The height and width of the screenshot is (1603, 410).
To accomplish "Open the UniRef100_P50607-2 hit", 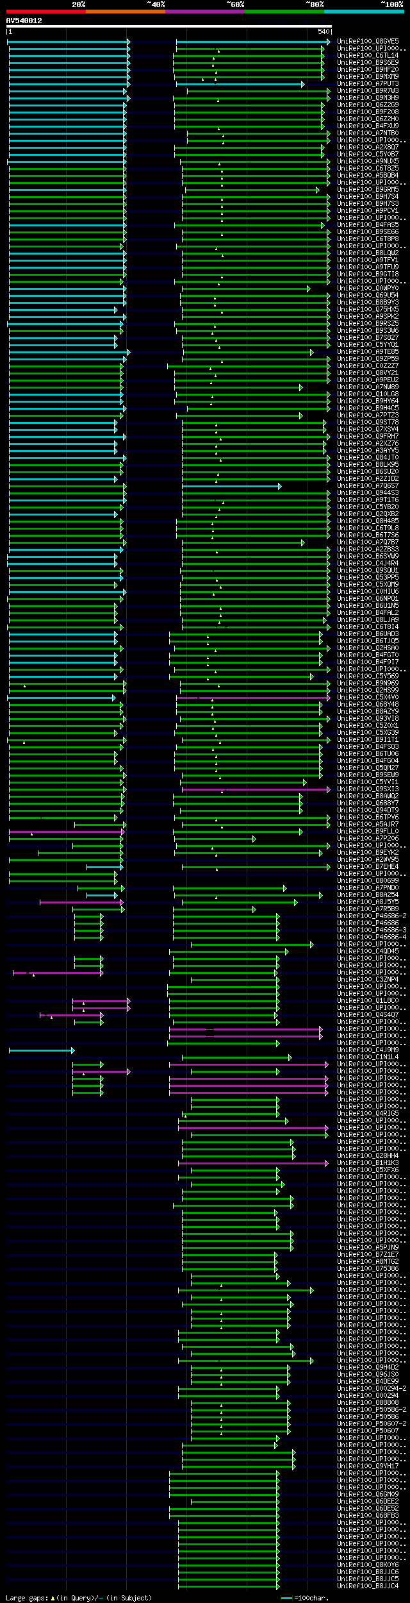I will (372, 1424).
